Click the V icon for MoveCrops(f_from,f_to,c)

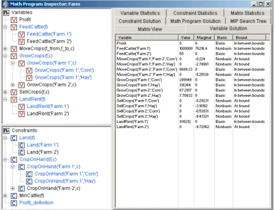[14, 49]
